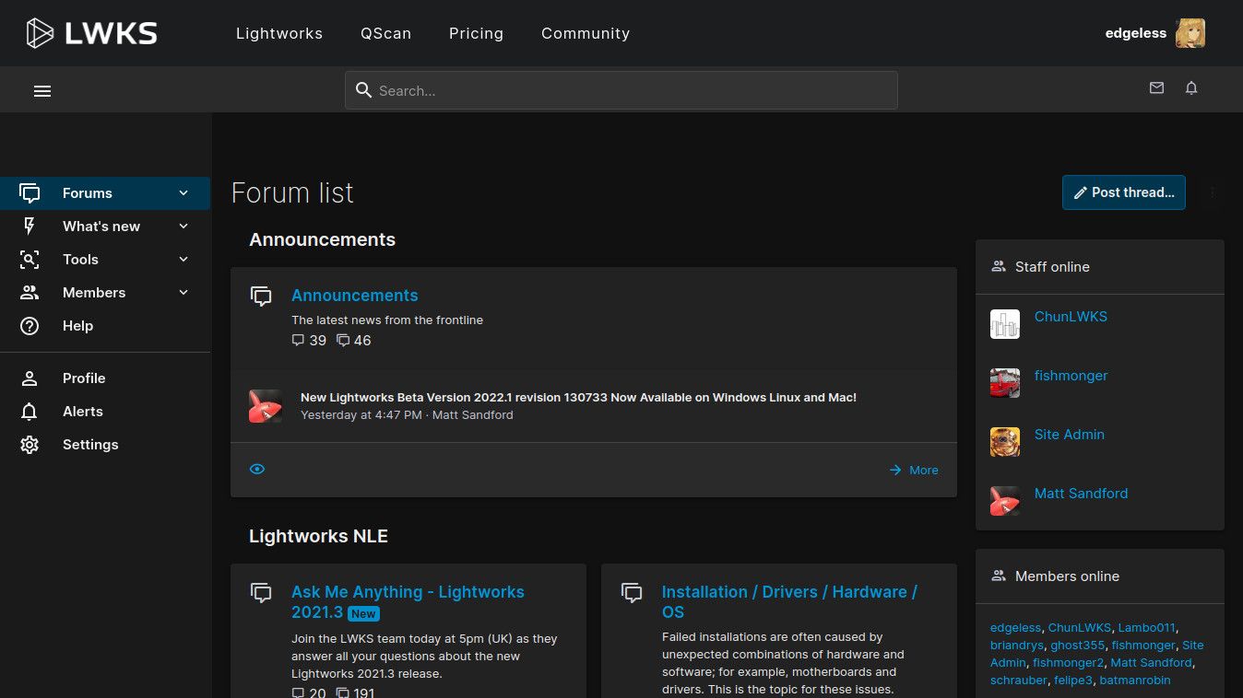Click the sidebar Alerts bell icon
Viewport: 1243px width, 698px height.
coord(30,412)
